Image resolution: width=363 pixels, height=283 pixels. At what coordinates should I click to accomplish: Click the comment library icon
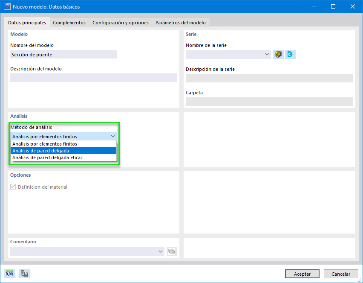[x=172, y=251]
